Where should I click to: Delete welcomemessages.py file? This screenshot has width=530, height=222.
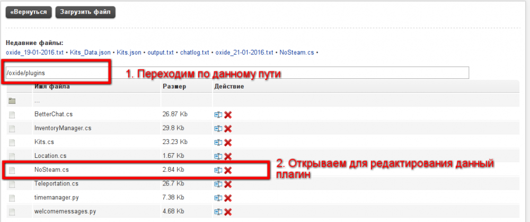click(x=228, y=212)
